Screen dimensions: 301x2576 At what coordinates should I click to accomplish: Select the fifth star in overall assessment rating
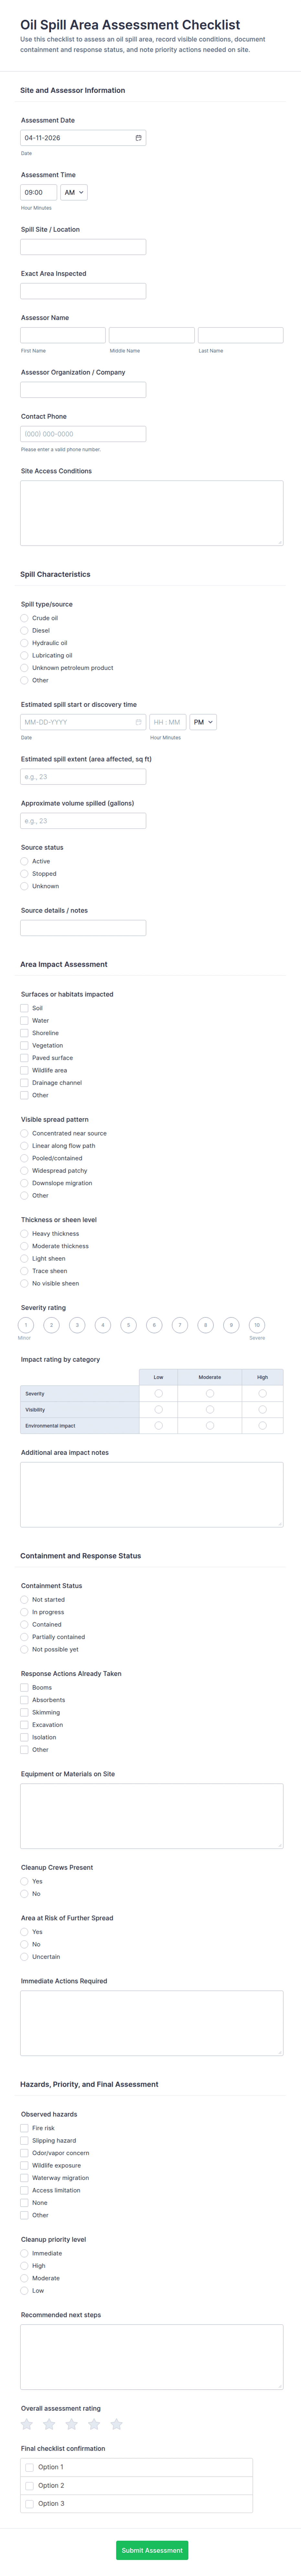click(117, 2424)
